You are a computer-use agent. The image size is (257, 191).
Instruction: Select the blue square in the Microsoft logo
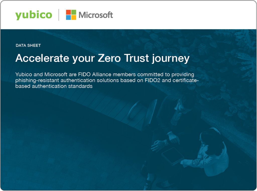[x=68, y=18]
